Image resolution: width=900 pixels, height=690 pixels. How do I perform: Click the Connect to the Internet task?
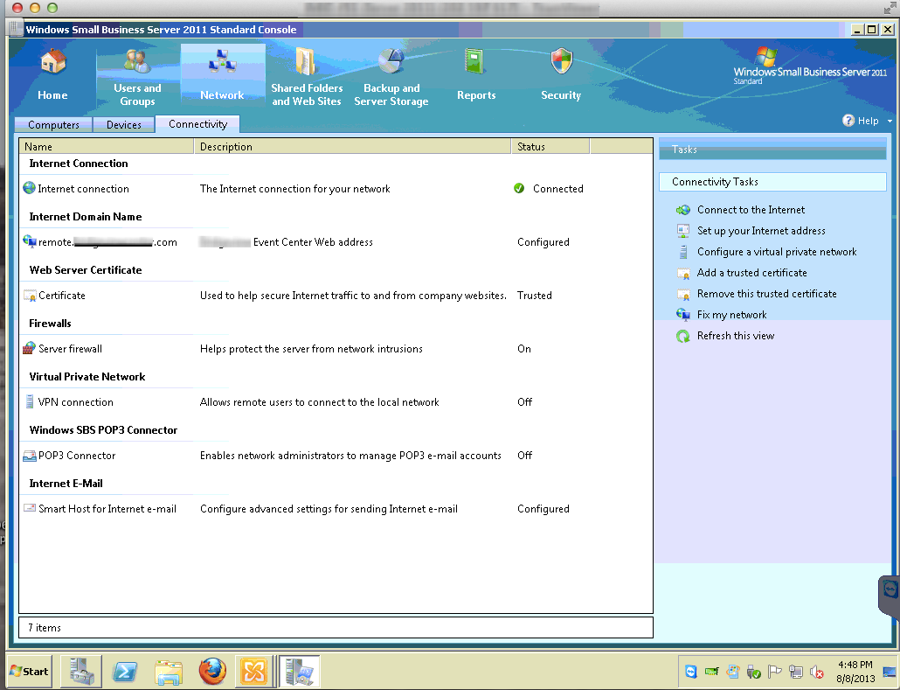pos(751,210)
